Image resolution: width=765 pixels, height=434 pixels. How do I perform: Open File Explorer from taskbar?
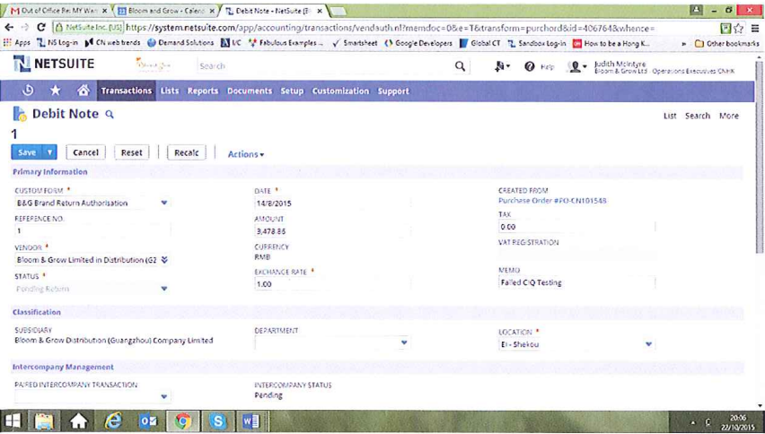[44, 421]
